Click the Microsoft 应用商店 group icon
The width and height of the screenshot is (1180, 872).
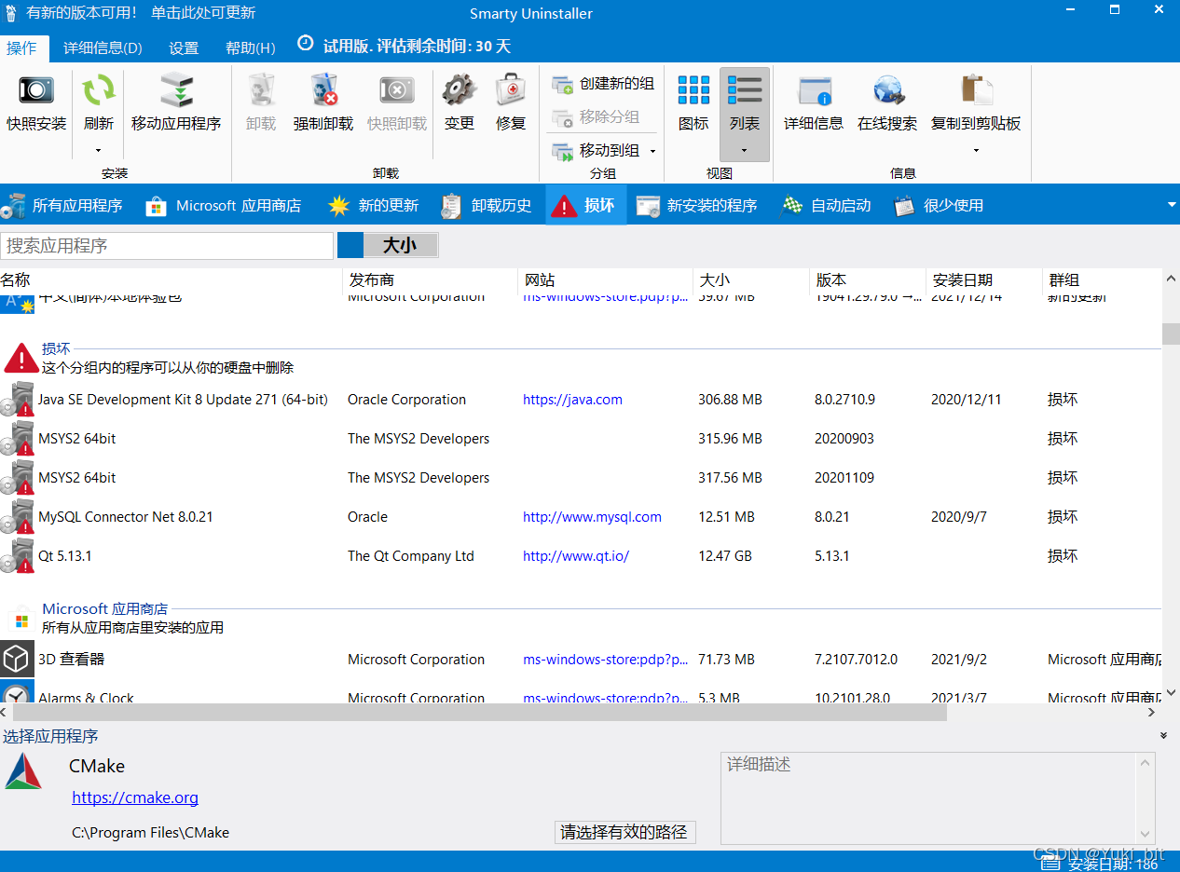point(21,619)
